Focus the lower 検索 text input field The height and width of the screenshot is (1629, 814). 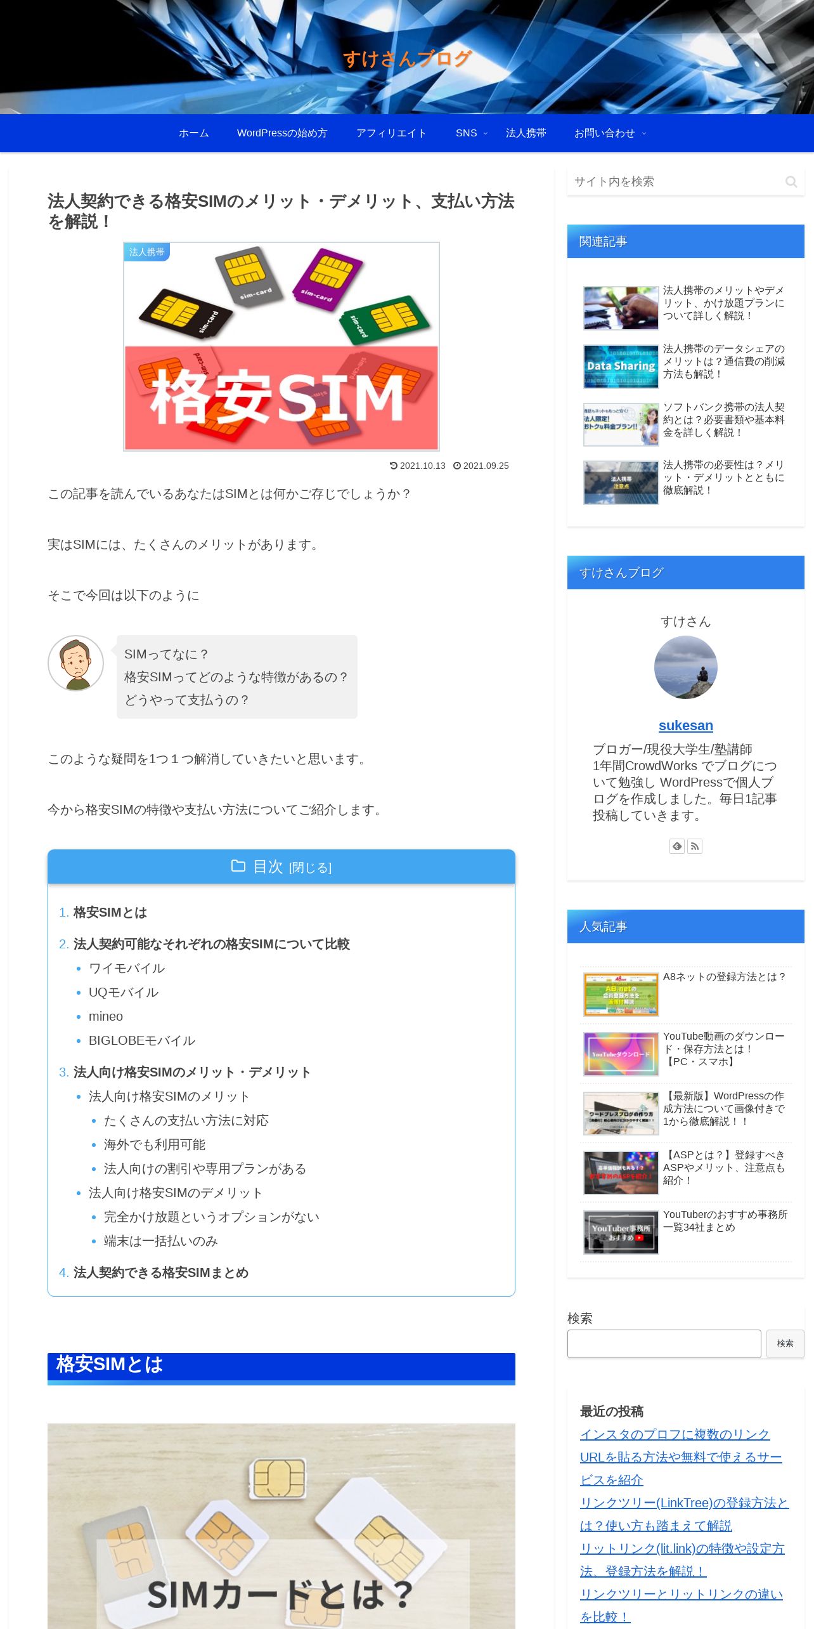[664, 1344]
